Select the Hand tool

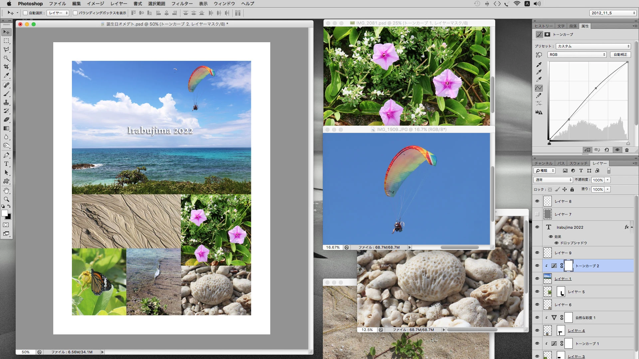pos(6,190)
